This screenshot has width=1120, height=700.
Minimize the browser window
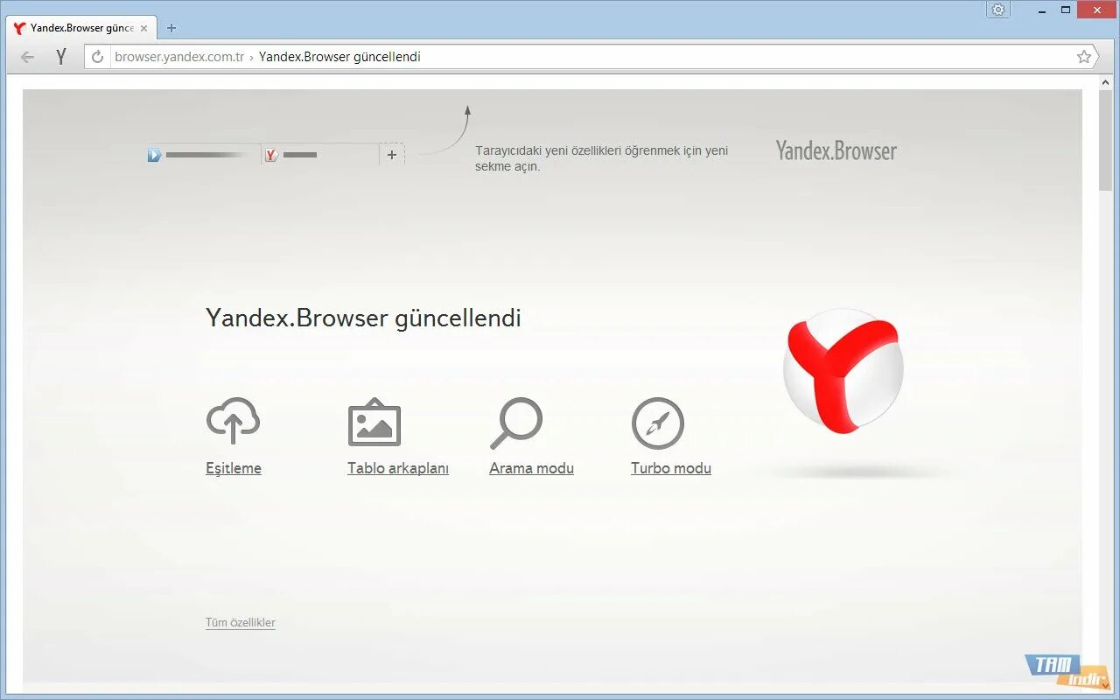(x=1043, y=10)
